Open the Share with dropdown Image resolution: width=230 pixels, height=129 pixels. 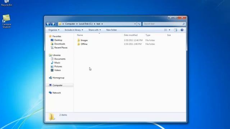(x=95, y=30)
